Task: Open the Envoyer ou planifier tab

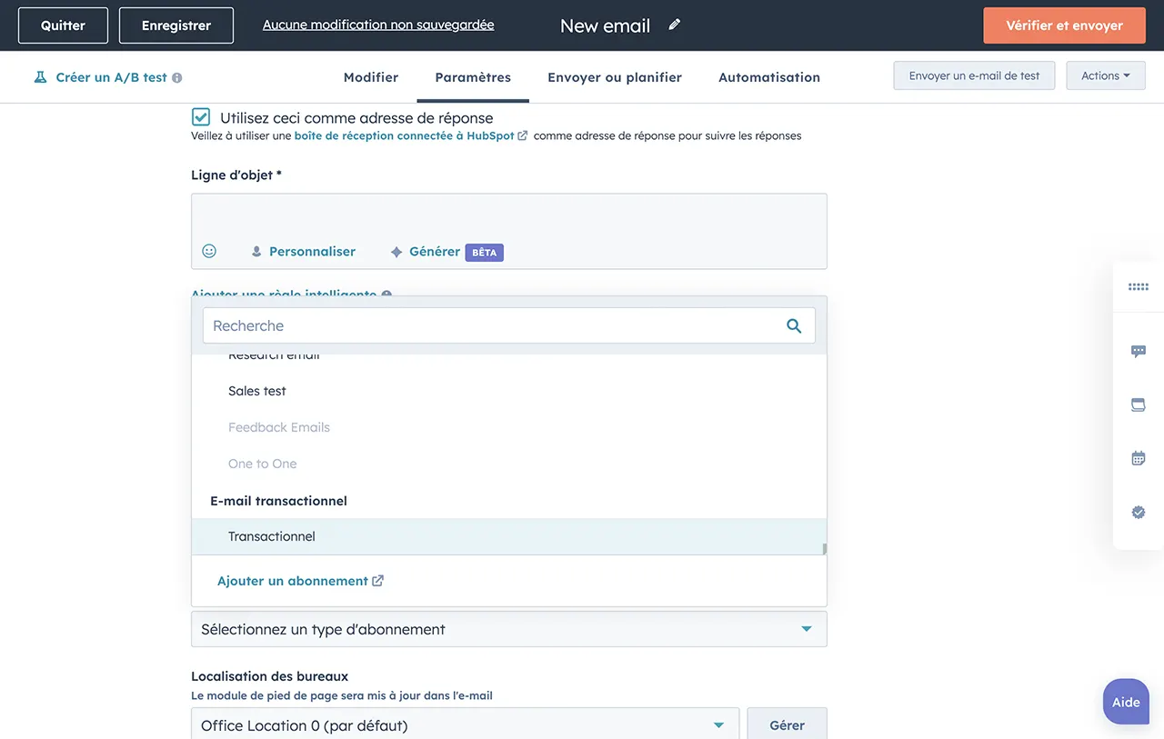Action: point(614,77)
